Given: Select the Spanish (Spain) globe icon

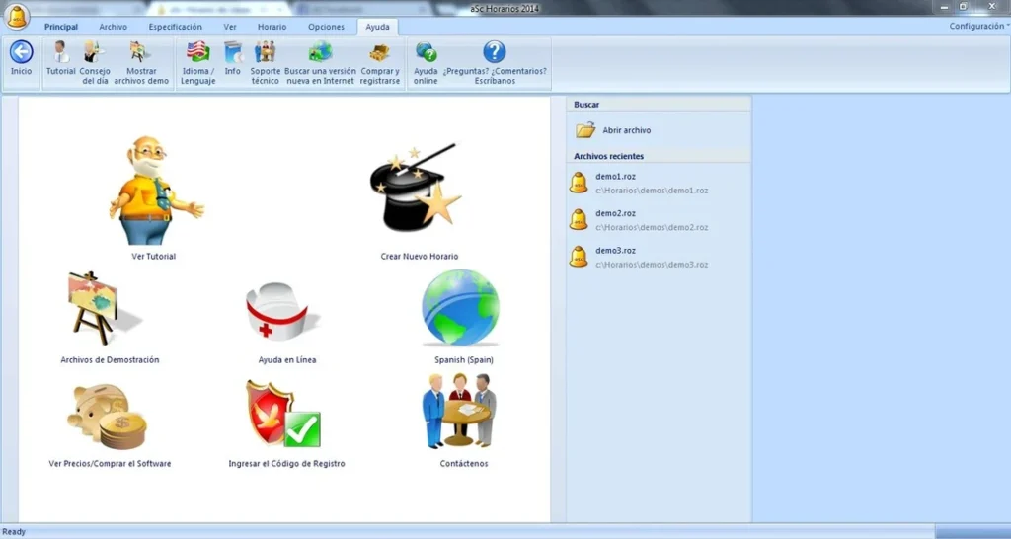Looking at the screenshot, I should 461,308.
